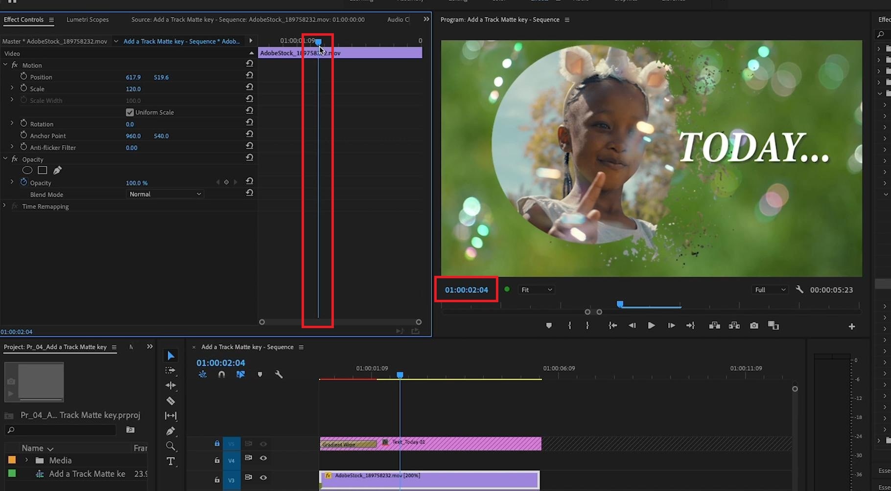The height and width of the screenshot is (491, 891).
Task: Select the Ripple Edit tool
Action: click(x=170, y=385)
